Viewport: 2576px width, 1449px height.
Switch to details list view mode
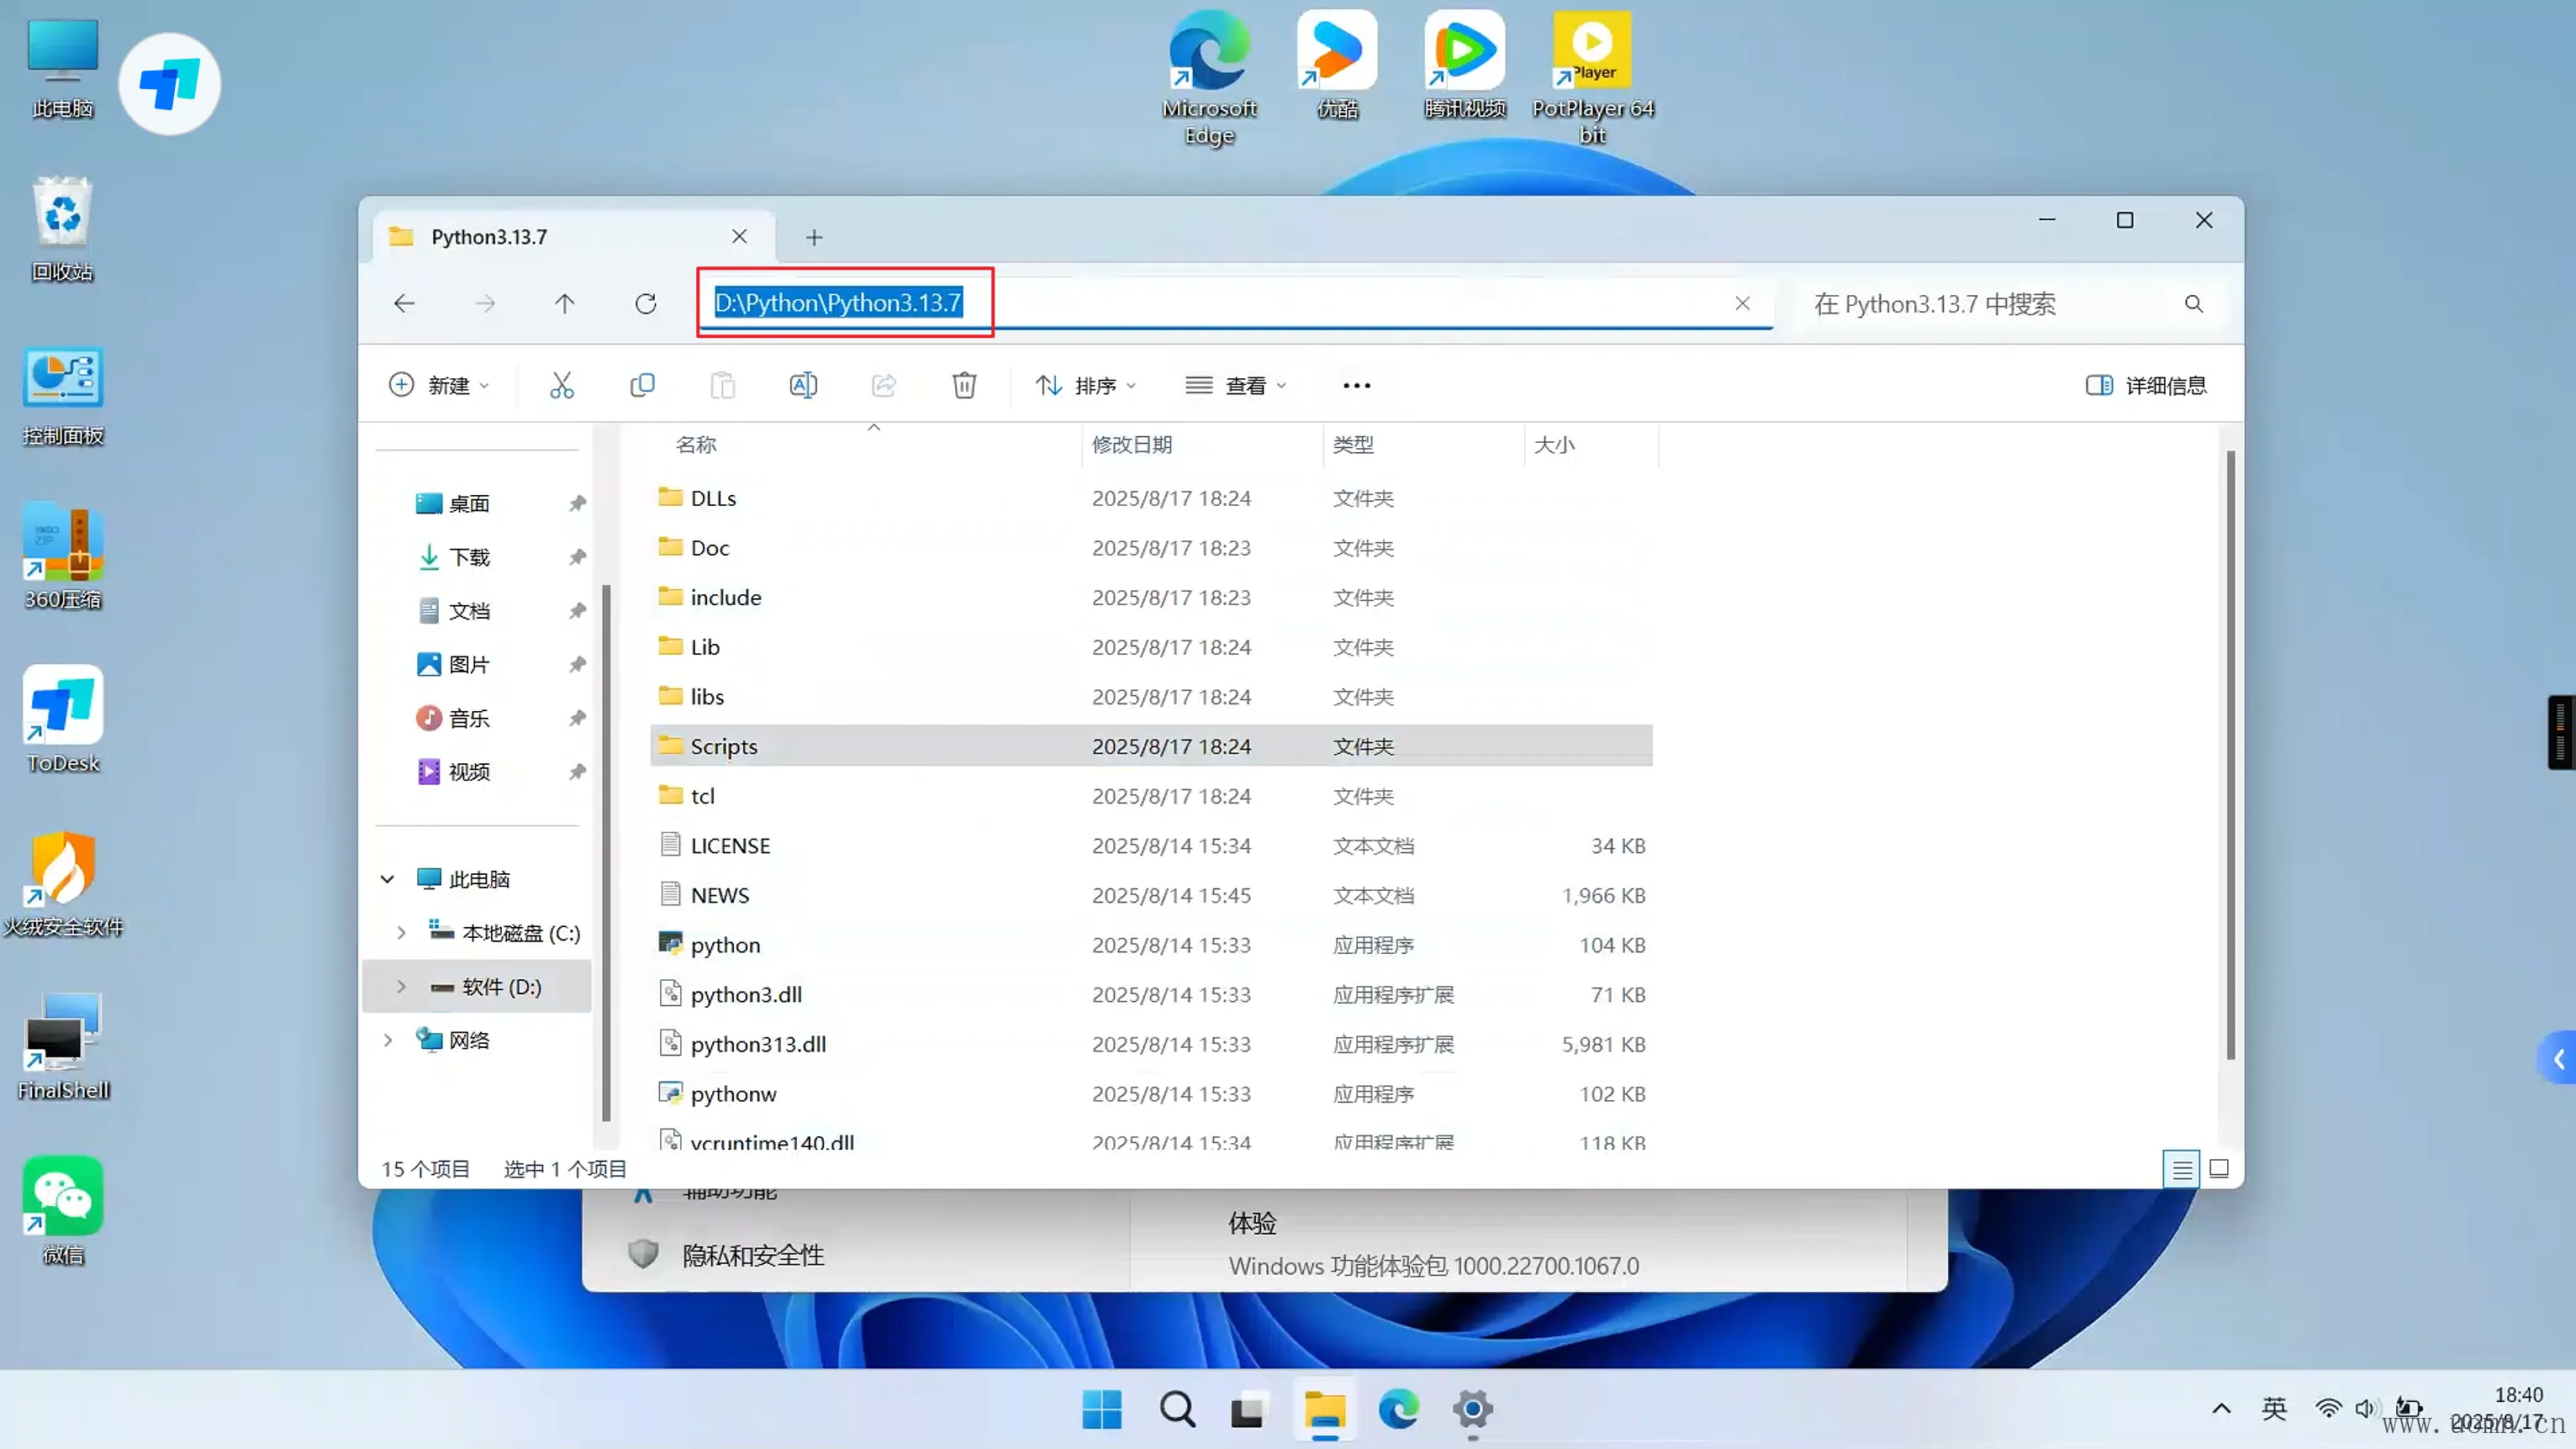[x=2182, y=1168]
